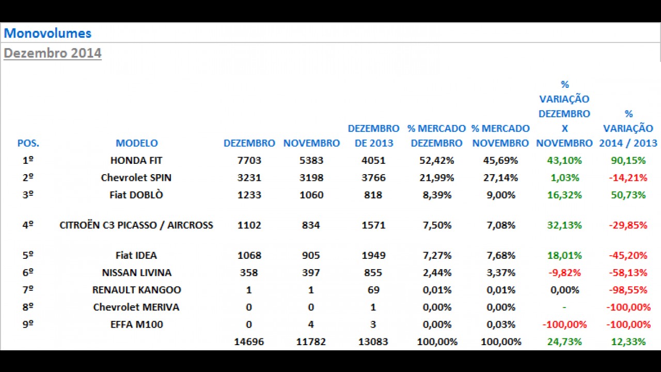Click the Dezembro 2014 heading
The height and width of the screenshot is (372, 661).
pyautogui.click(x=53, y=53)
